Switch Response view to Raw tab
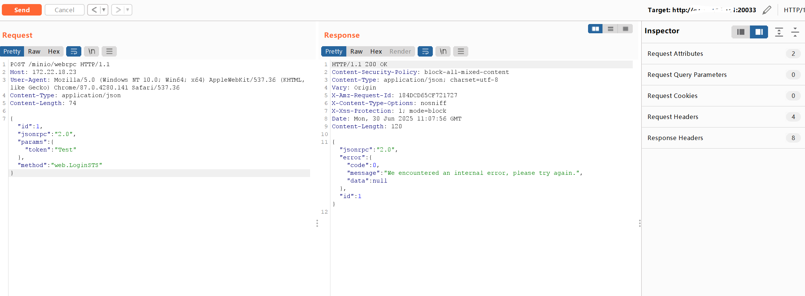The height and width of the screenshot is (296, 805). click(x=356, y=51)
